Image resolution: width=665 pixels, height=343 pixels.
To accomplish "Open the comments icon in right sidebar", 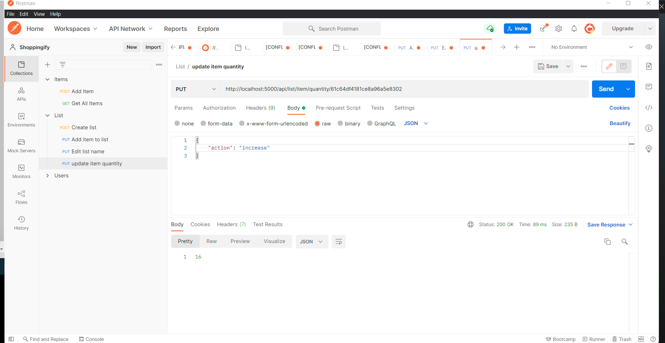I will point(649,87).
